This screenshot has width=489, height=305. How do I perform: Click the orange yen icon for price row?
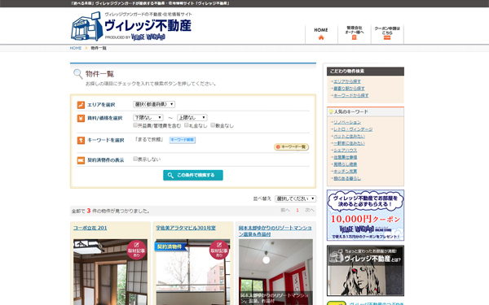(x=81, y=118)
